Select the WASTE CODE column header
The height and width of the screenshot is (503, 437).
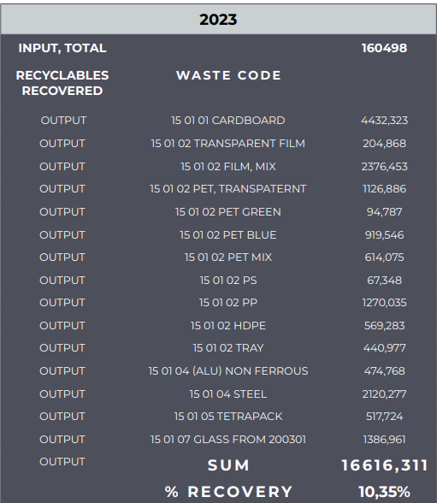pos(228,75)
